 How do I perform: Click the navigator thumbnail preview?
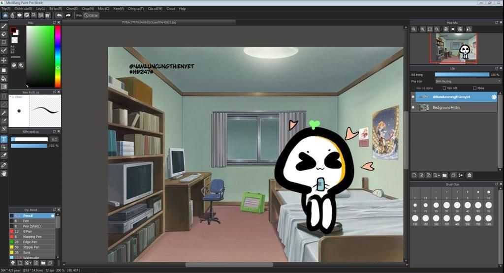tap(453, 48)
